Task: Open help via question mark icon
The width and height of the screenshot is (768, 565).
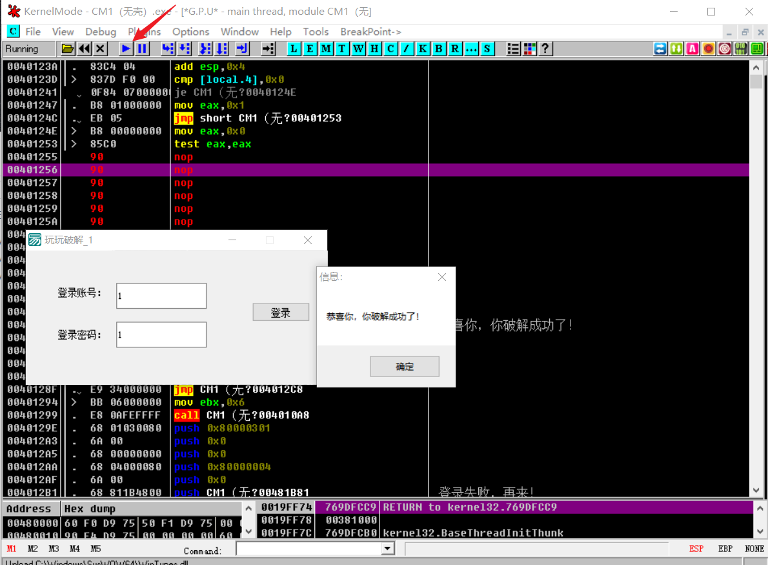Action: [x=545, y=49]
